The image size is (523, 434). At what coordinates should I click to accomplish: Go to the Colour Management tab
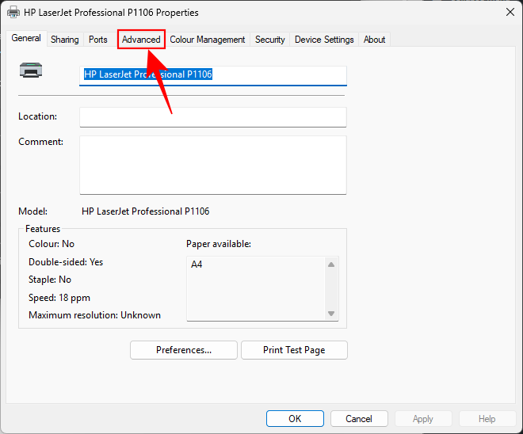[208, 40]
